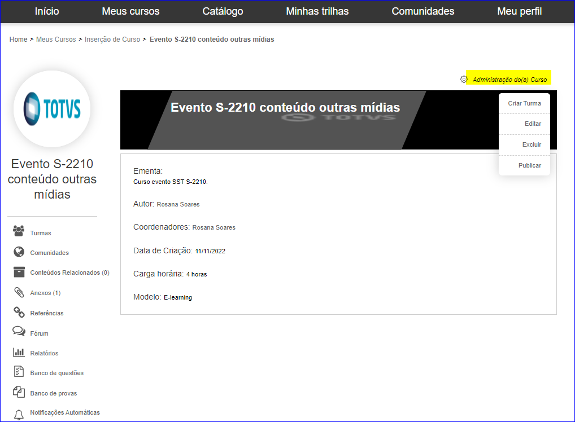Image resolution: width=575 pixels, height=422 pixels.
Task: Select Publicar from the admin menu
Action: tap(524, 165)
